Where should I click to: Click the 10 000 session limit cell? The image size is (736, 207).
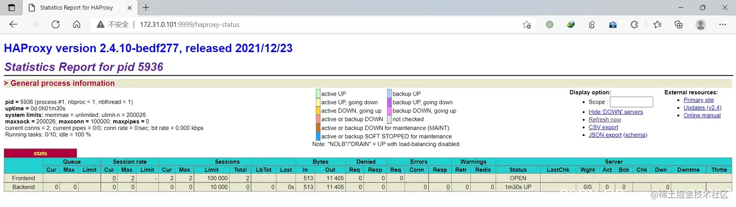coord(211,187)
